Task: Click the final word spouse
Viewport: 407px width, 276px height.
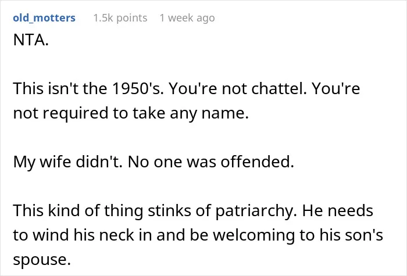Action: (42, 259)
